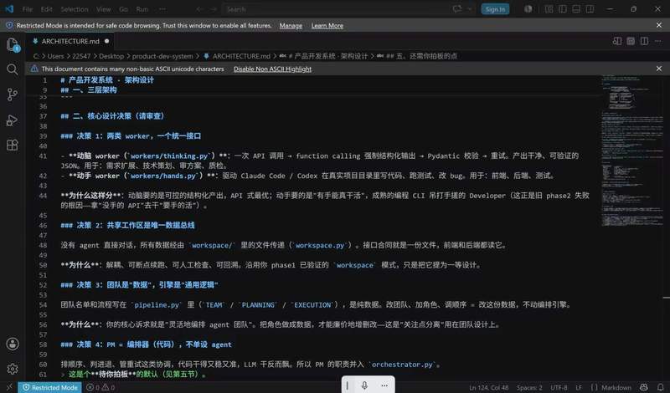Open the Accounts menu in activity bar
This screenshot has width=670, height=393.
click(x=13, y=344)
